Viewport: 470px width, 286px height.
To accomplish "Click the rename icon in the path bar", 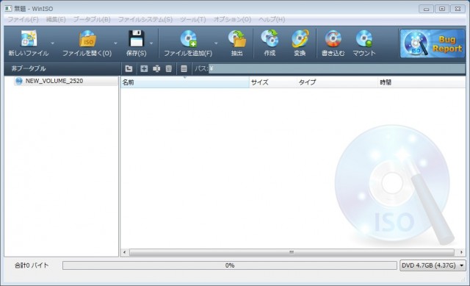I will point(156,68).
